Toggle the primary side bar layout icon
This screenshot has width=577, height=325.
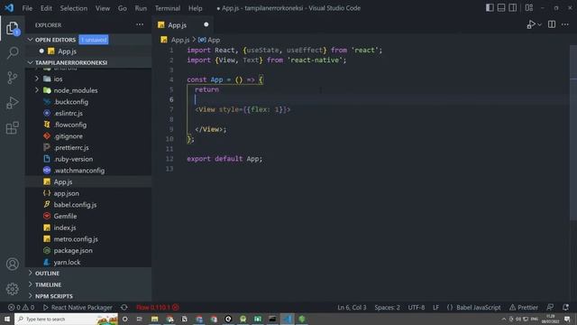pos(490,8)
